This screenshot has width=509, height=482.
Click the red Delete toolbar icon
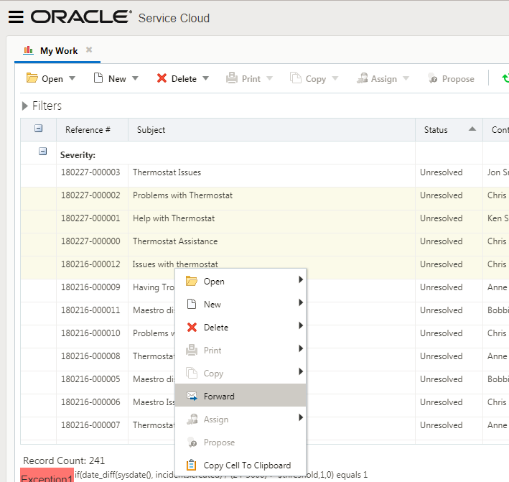pos(162,78)
